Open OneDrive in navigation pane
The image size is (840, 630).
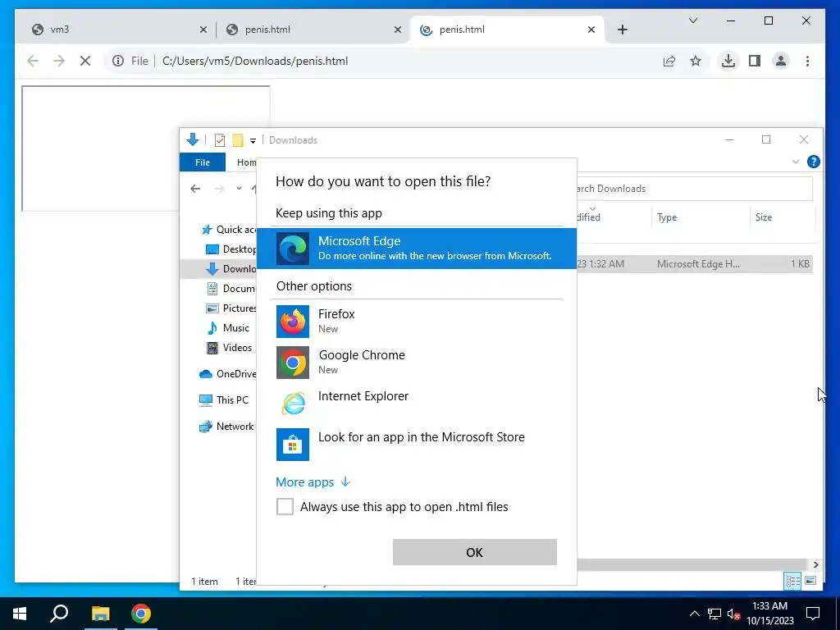[x=228, y=374]
